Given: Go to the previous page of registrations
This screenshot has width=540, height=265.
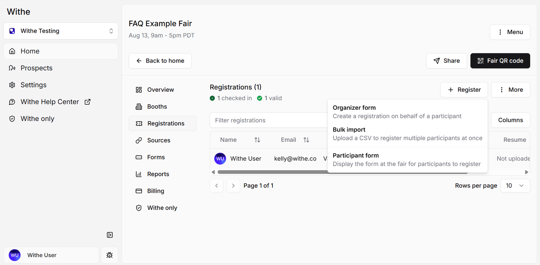Looking at the screenshot, I should pos(217,186).
